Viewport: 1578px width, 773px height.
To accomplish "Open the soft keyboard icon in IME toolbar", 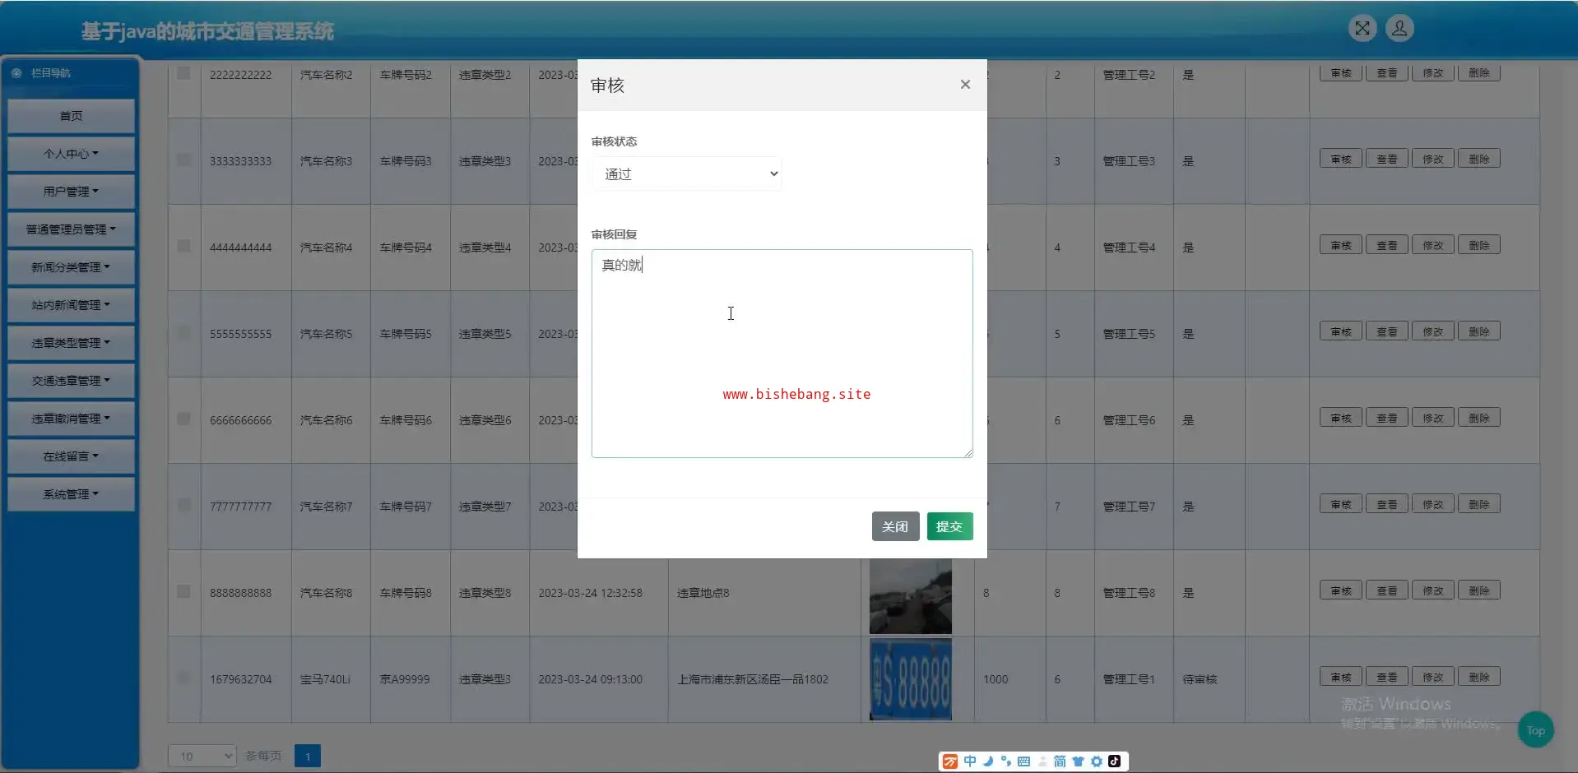I will point(1023,761).
